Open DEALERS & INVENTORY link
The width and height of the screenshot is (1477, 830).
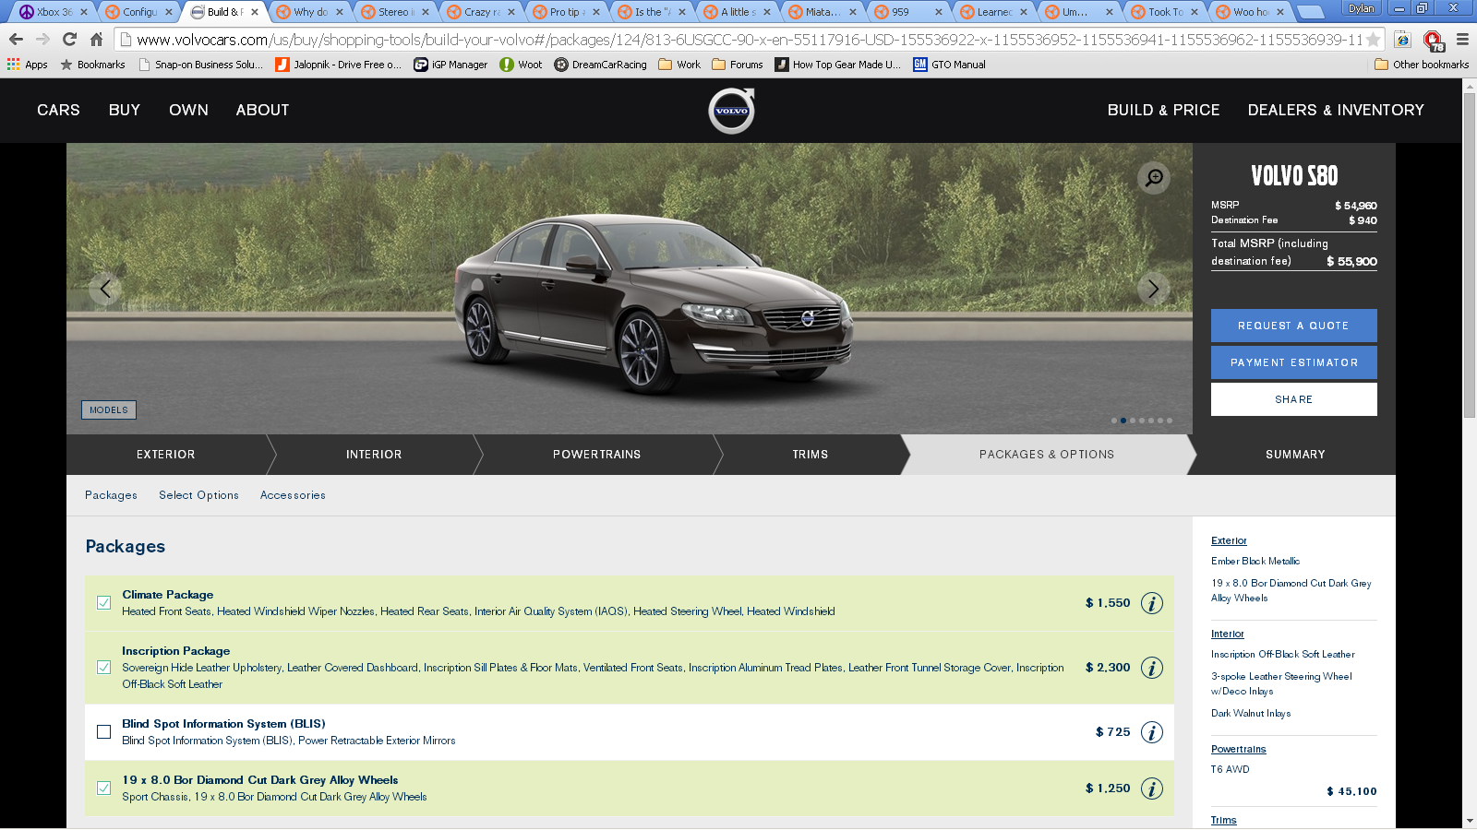1336,110
